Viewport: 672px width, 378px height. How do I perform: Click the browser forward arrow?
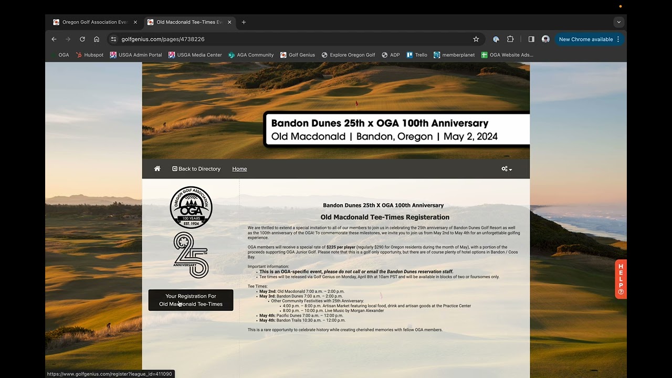coord(68,39)
